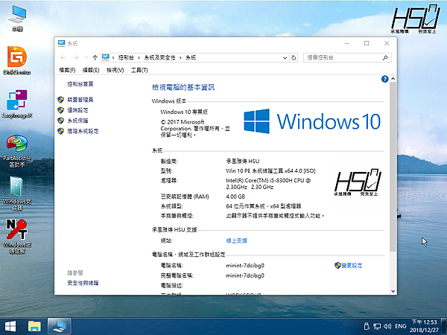Click the volume speaker tray icon
447x335 pixels.
[387, 326]
